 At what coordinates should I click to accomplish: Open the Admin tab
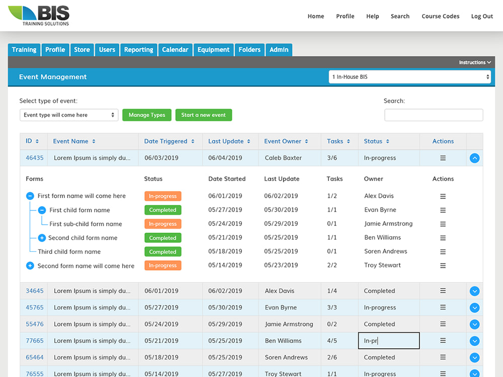point(279,50)
